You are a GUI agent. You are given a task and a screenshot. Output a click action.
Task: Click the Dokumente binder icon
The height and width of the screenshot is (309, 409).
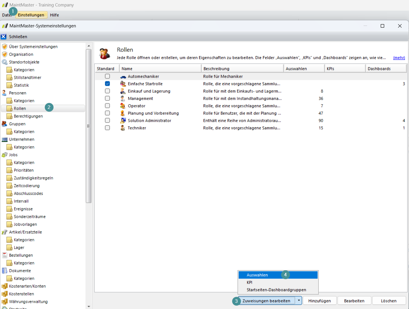4,271
